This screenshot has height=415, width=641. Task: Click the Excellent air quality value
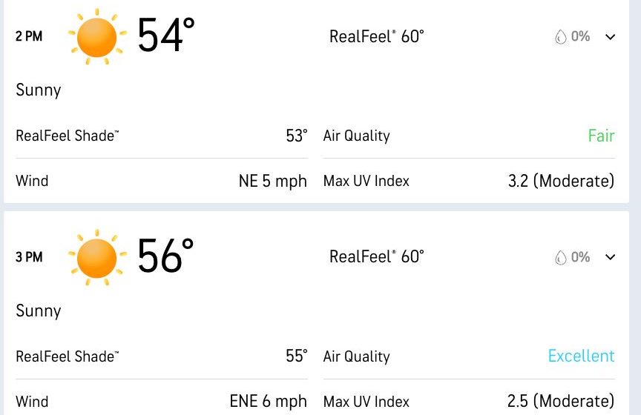pyautogui.click(x=582, y=356)
